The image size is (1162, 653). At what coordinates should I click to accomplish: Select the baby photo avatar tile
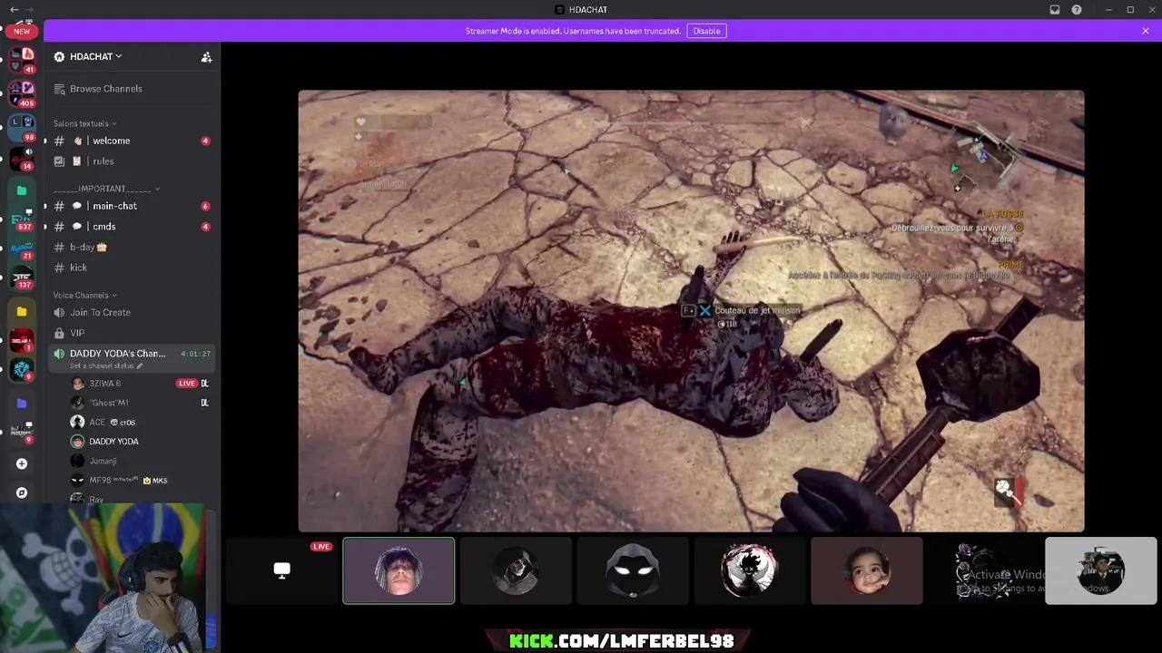point(867,570)
